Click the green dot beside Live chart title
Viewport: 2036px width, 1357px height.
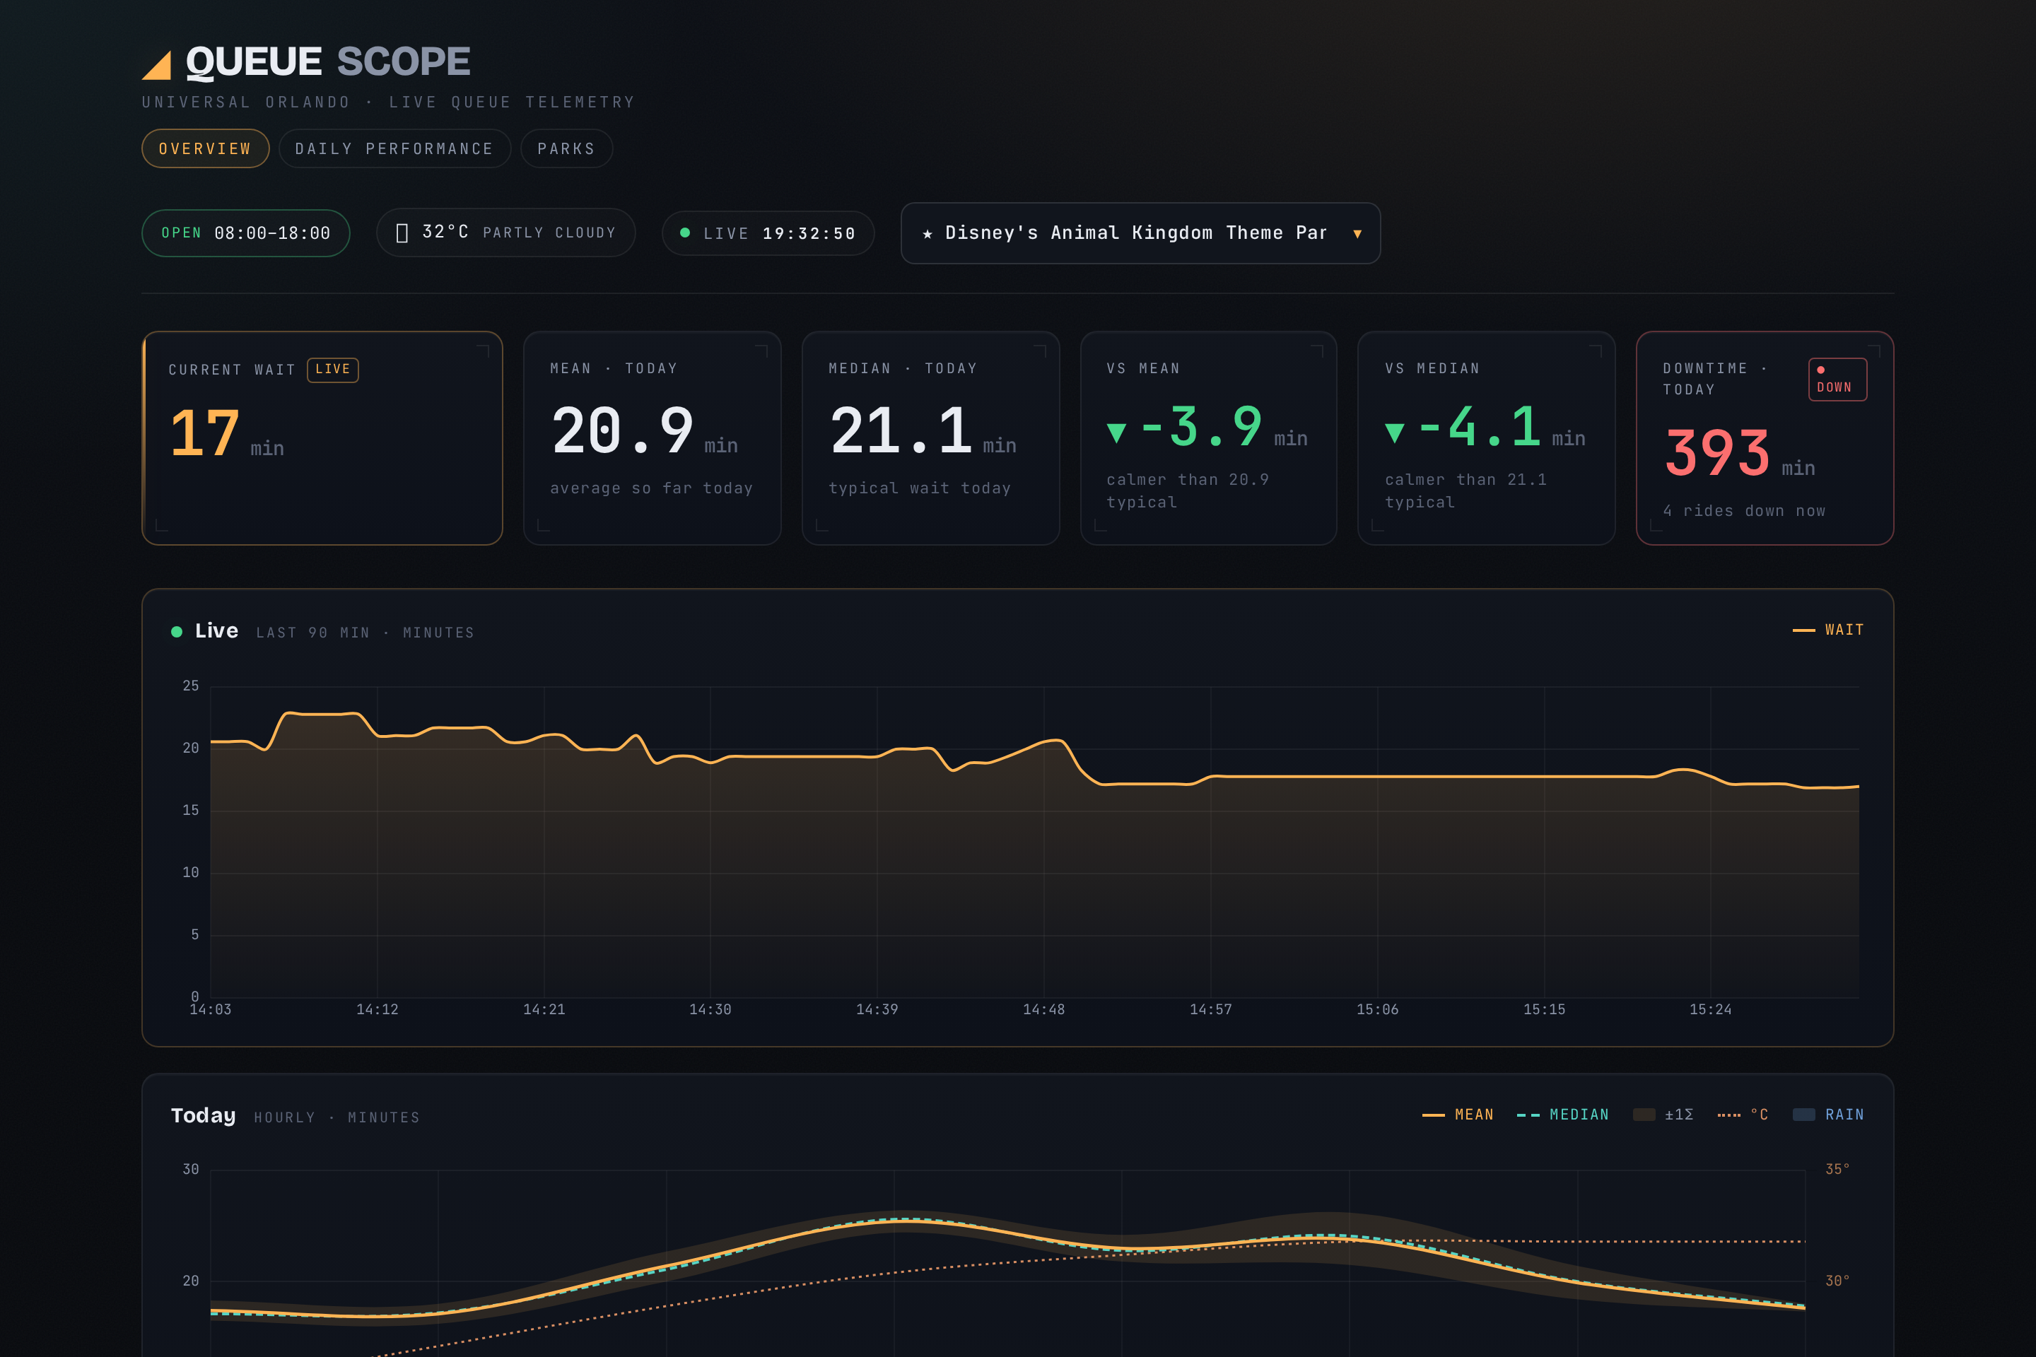(177, 632)
